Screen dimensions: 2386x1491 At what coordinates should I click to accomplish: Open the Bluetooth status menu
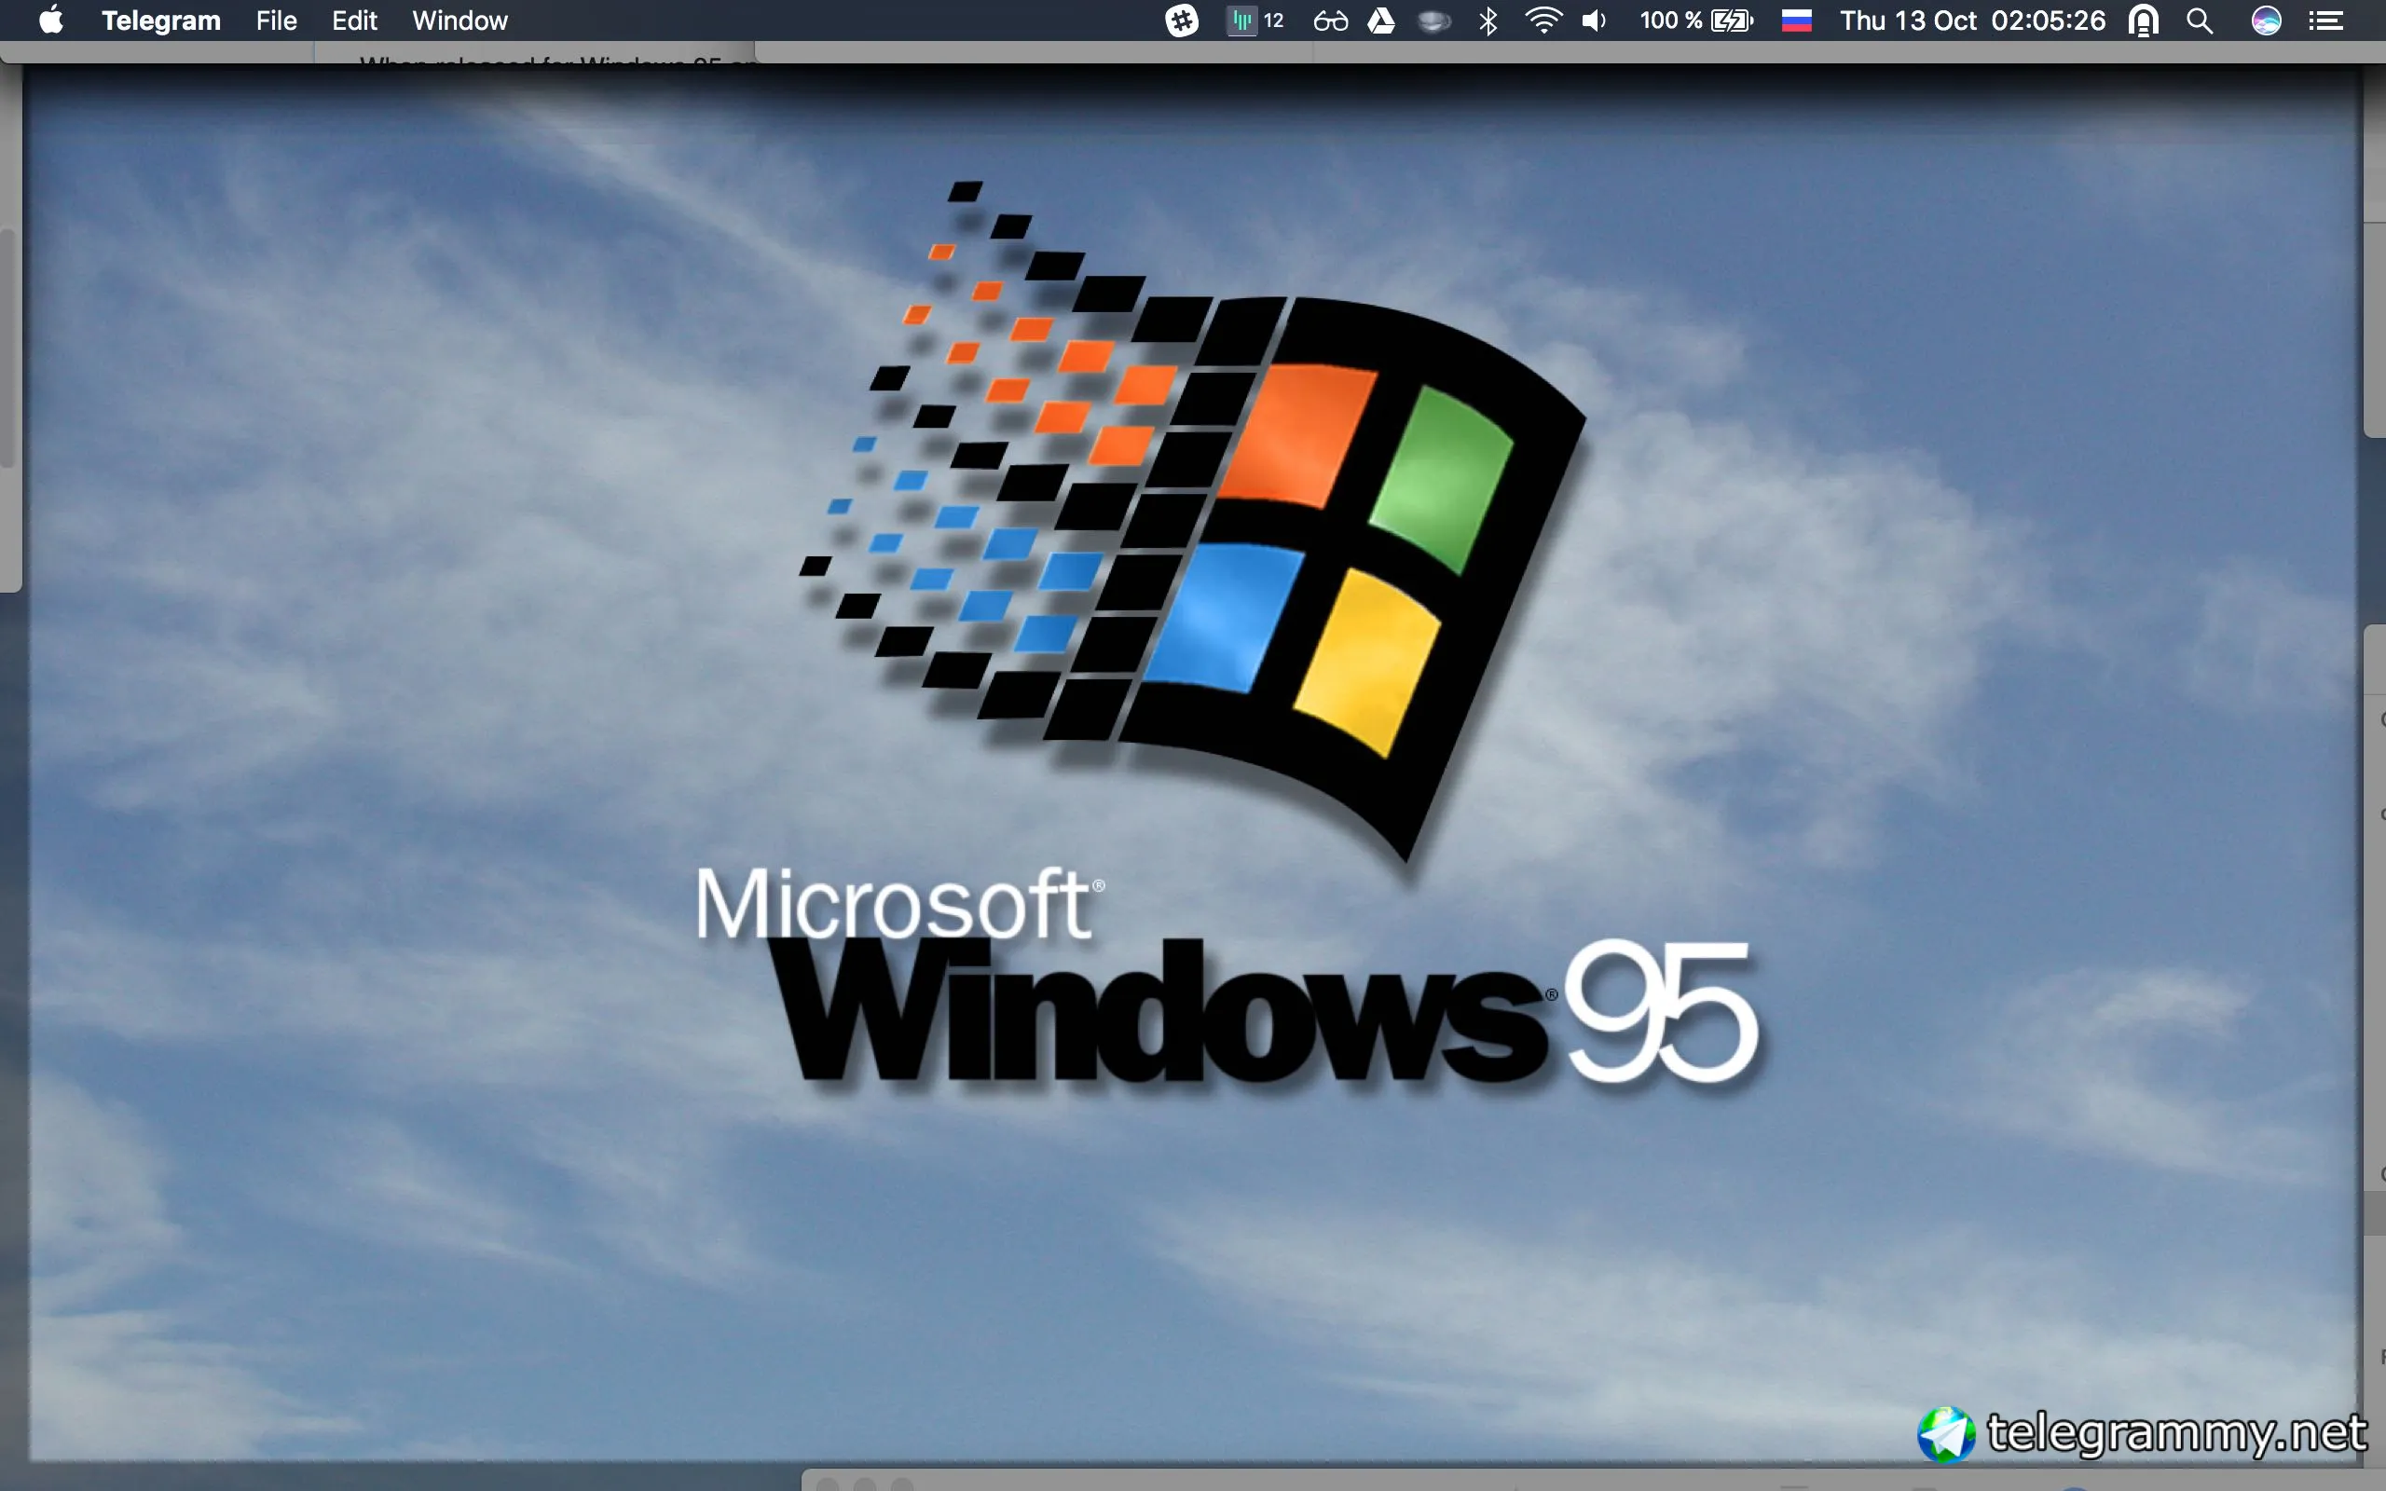point(1488,21)
